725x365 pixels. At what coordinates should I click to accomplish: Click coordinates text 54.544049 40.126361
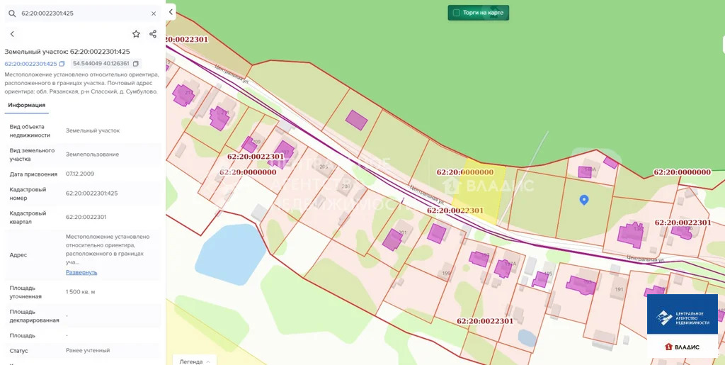click(x=101, y=63)
